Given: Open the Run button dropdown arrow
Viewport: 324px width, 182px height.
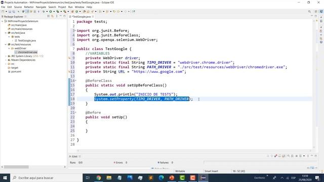Looking at the screenshot, I should click(54, 12).
